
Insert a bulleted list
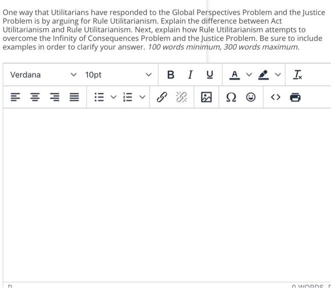pos(99,97)
